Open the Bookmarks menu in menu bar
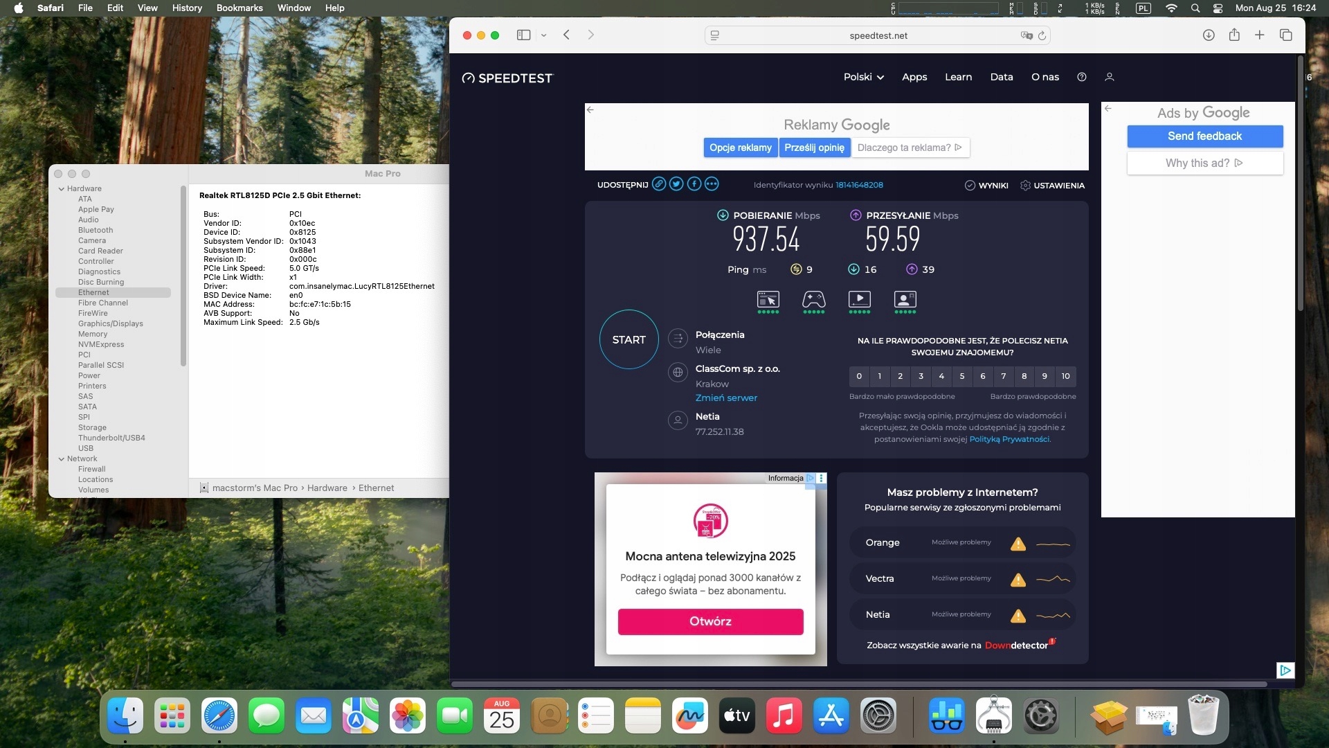Viewport: 1329px width, 748px height. [239, 8]
